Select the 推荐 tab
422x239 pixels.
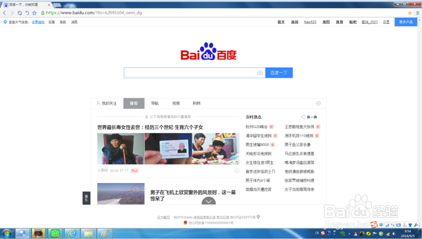(134, 104)
